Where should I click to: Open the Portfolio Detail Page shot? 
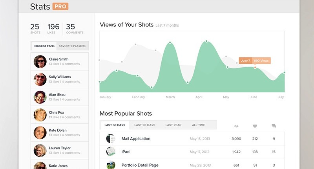pyautogui.click(x=140, y=165)
